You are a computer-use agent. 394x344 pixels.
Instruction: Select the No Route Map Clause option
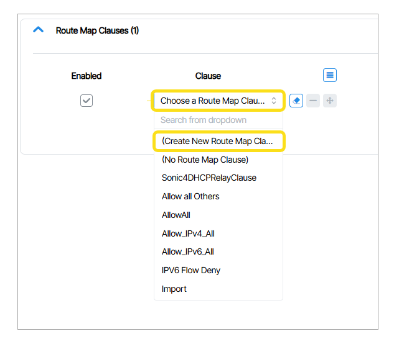pyautogui.click(x=205, y=160)
